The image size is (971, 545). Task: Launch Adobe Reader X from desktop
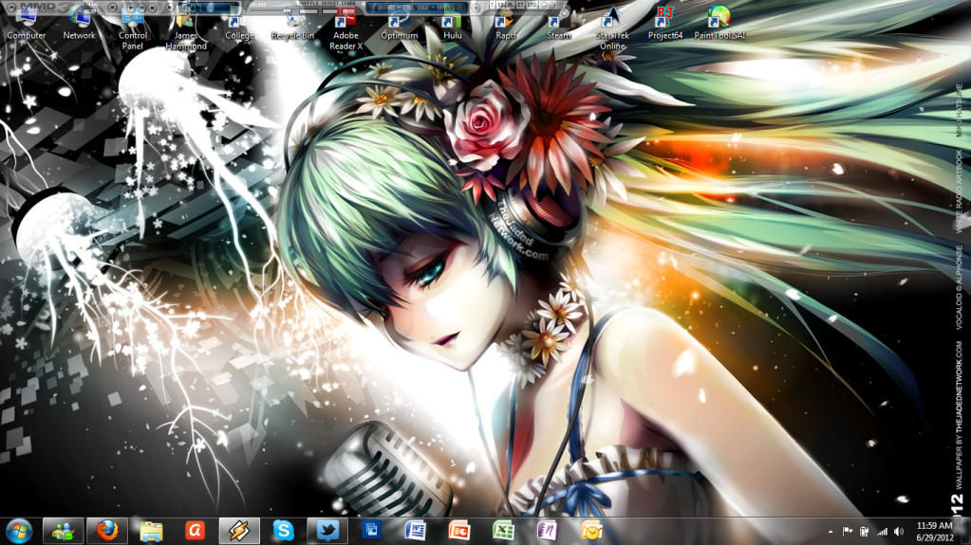[345, 29]
